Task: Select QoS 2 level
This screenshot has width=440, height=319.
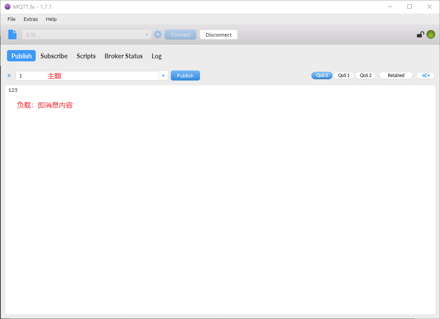Action: point(366,75)
